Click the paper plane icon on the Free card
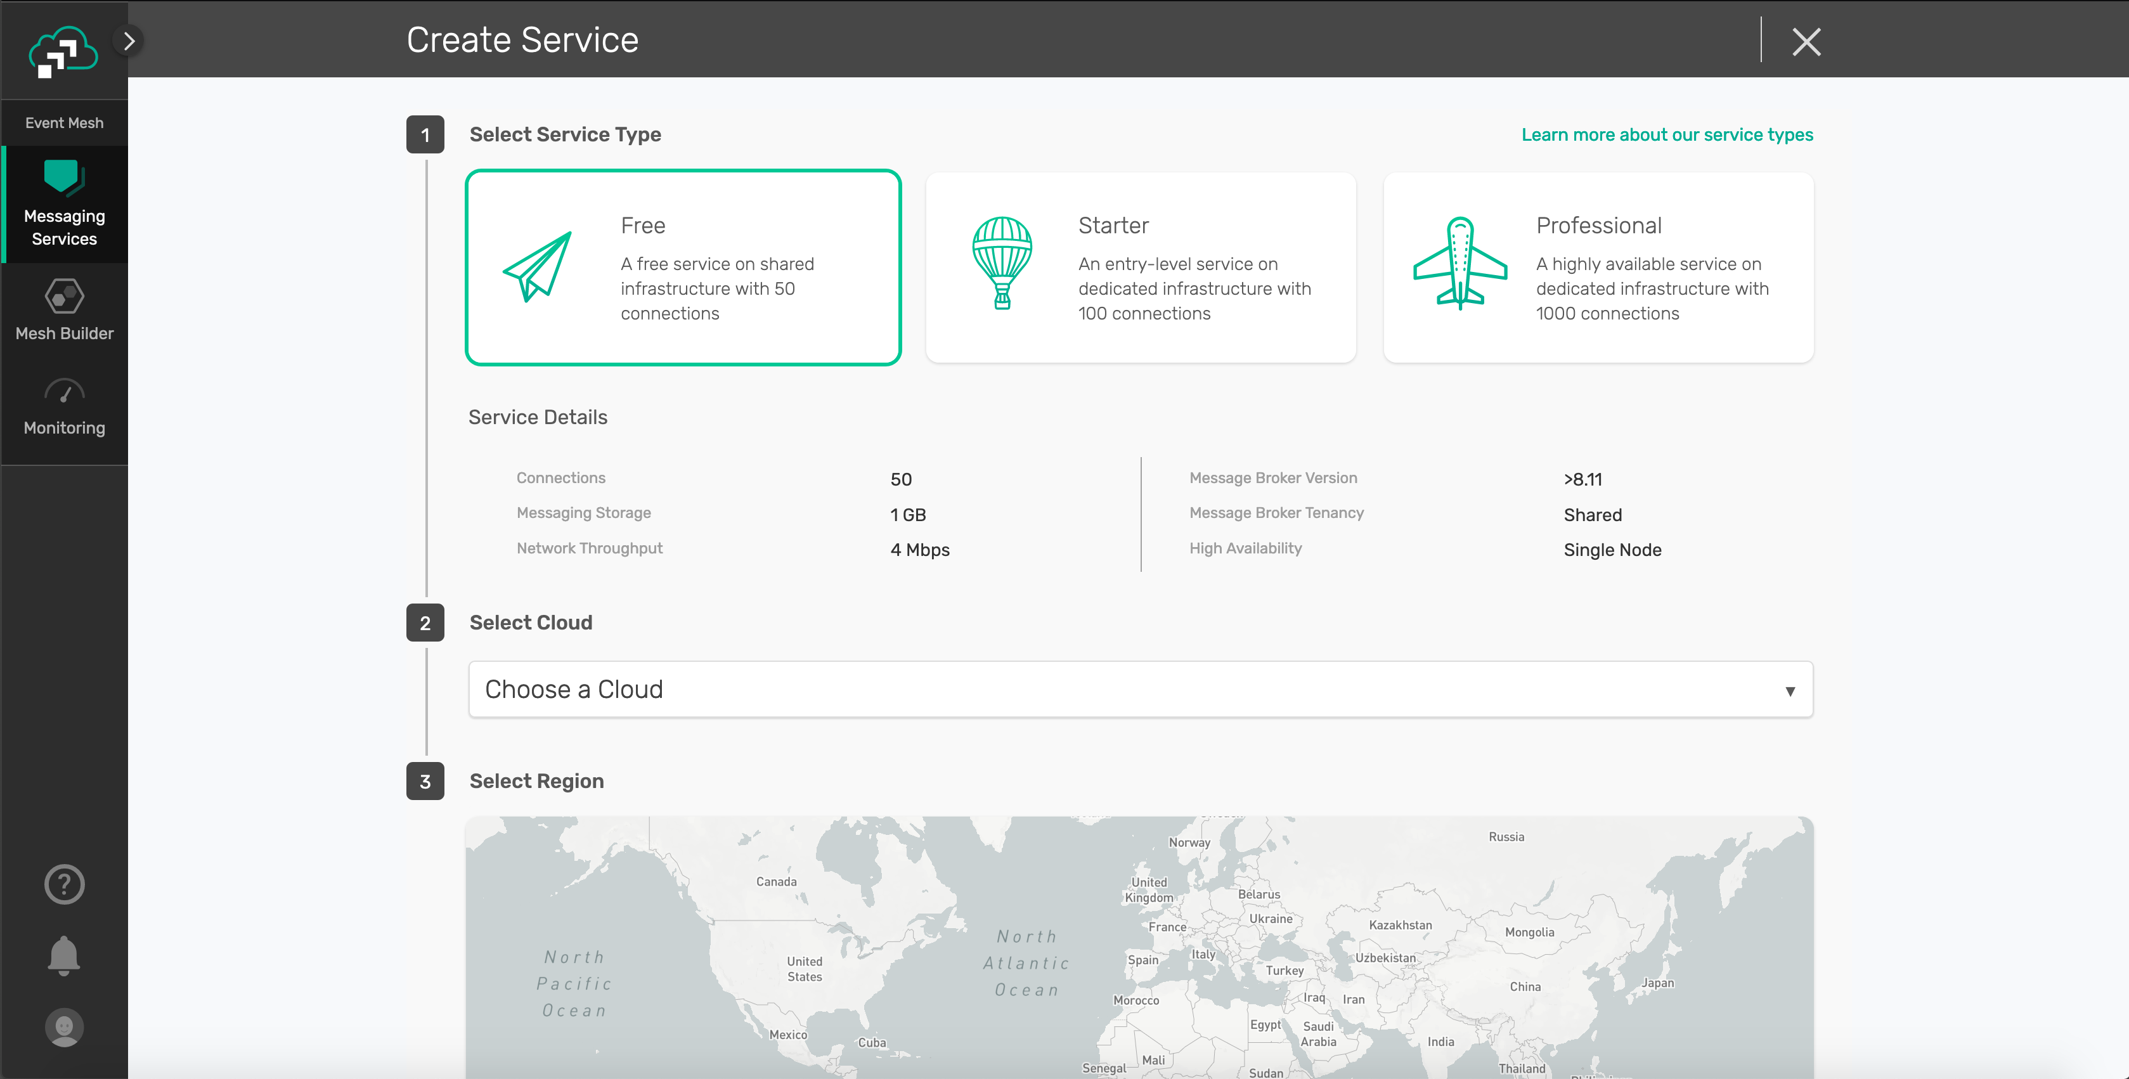Viewport: 2129px width, 1079px height. (538, 266)
